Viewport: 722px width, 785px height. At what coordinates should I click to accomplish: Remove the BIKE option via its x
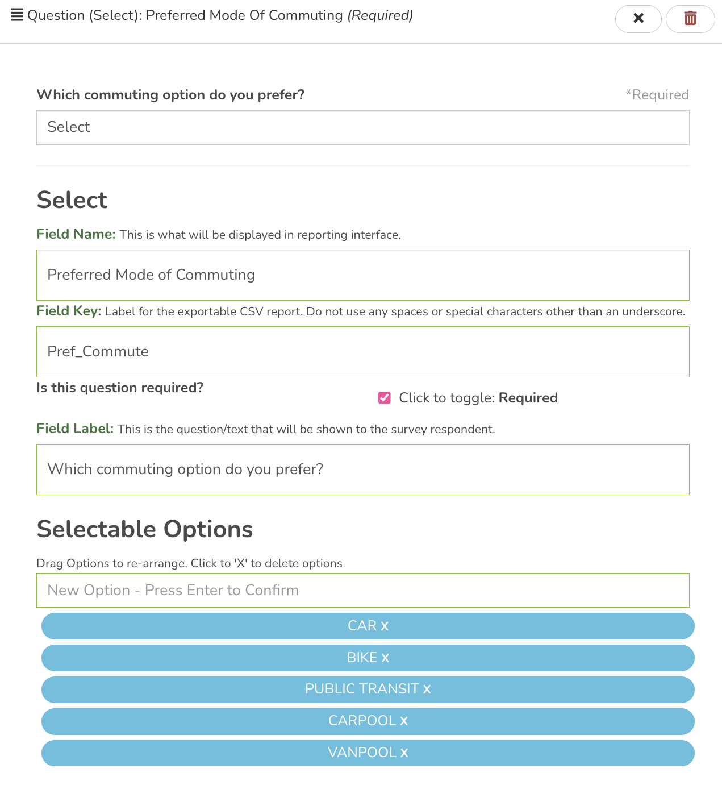coord(385,658)
